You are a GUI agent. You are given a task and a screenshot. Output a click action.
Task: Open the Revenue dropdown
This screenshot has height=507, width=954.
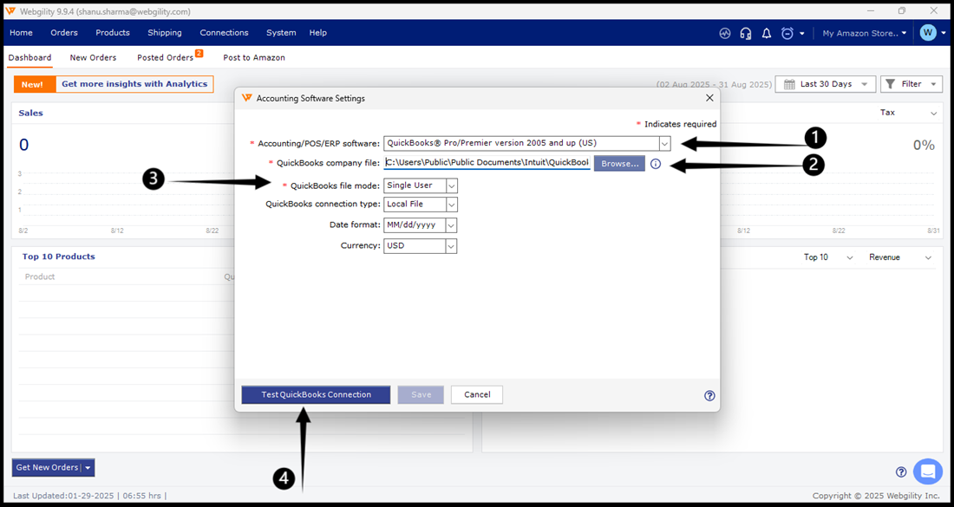coord(900,257)
